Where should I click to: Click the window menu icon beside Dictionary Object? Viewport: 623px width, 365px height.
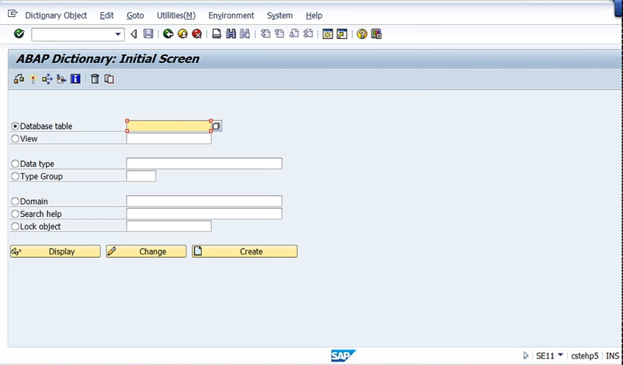point(13,14)
